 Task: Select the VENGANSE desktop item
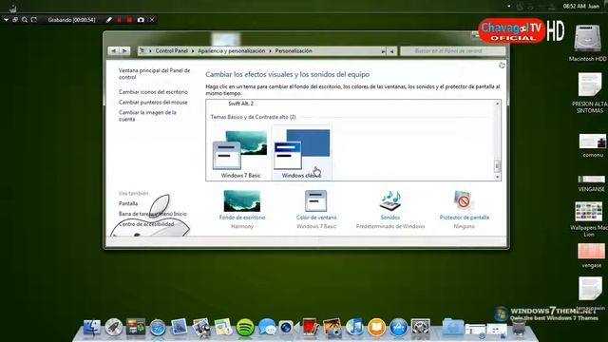tap(591, 183)
